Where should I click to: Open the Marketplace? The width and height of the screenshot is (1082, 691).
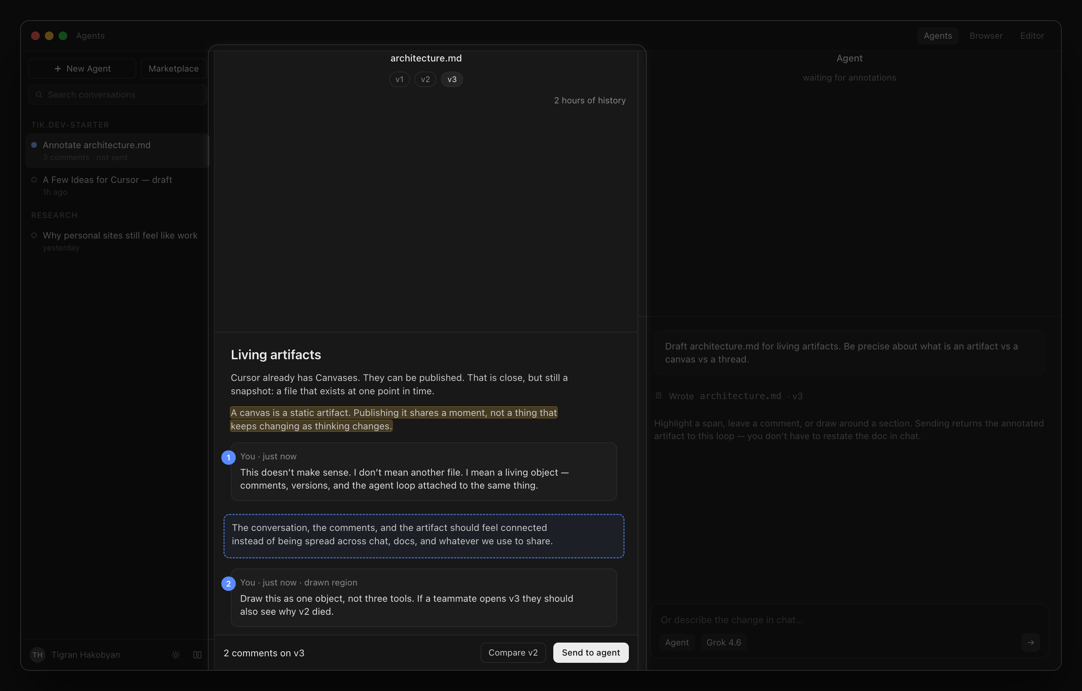pyautogui.click(x=174, y=69)
